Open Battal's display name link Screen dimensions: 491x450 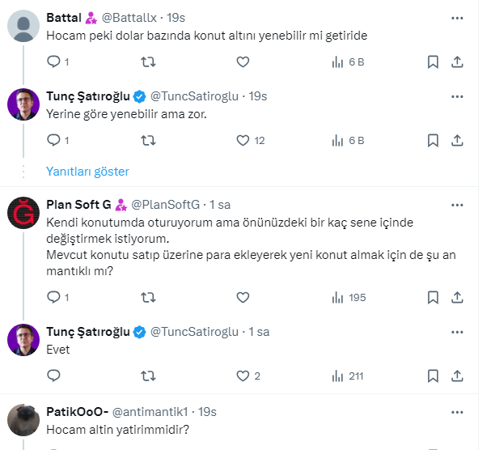(x=64, y=18)
